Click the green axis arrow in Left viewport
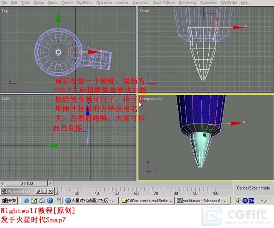274x228 pixels. coord(52,145)
